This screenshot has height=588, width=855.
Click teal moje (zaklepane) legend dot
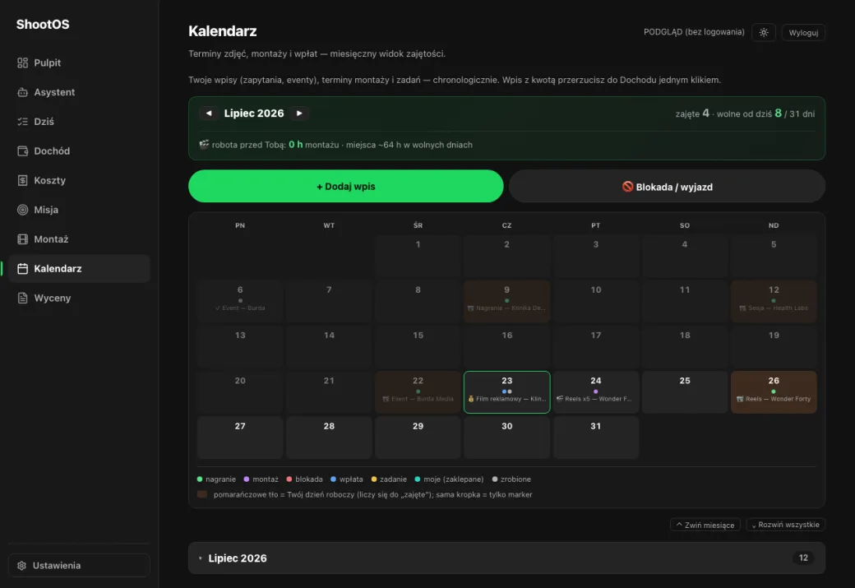[417, 479]
